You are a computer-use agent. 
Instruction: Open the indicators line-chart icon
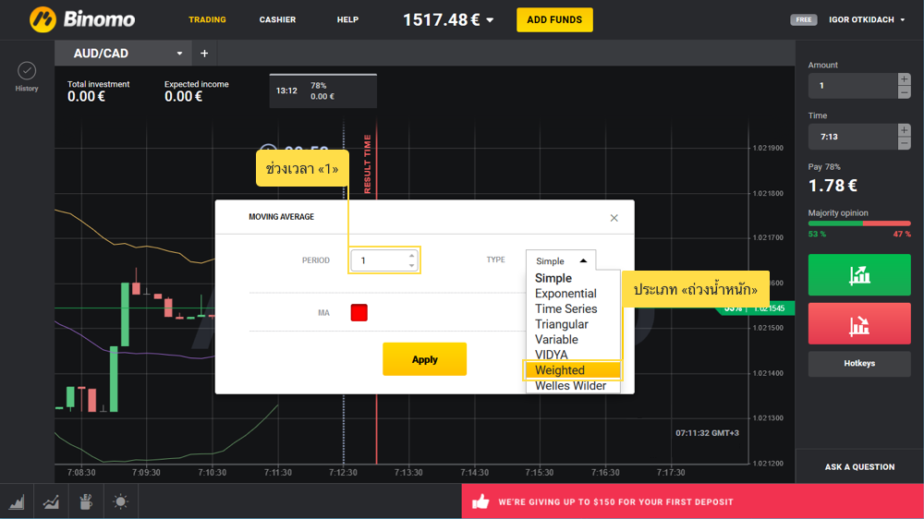click(x=51, y=501)
